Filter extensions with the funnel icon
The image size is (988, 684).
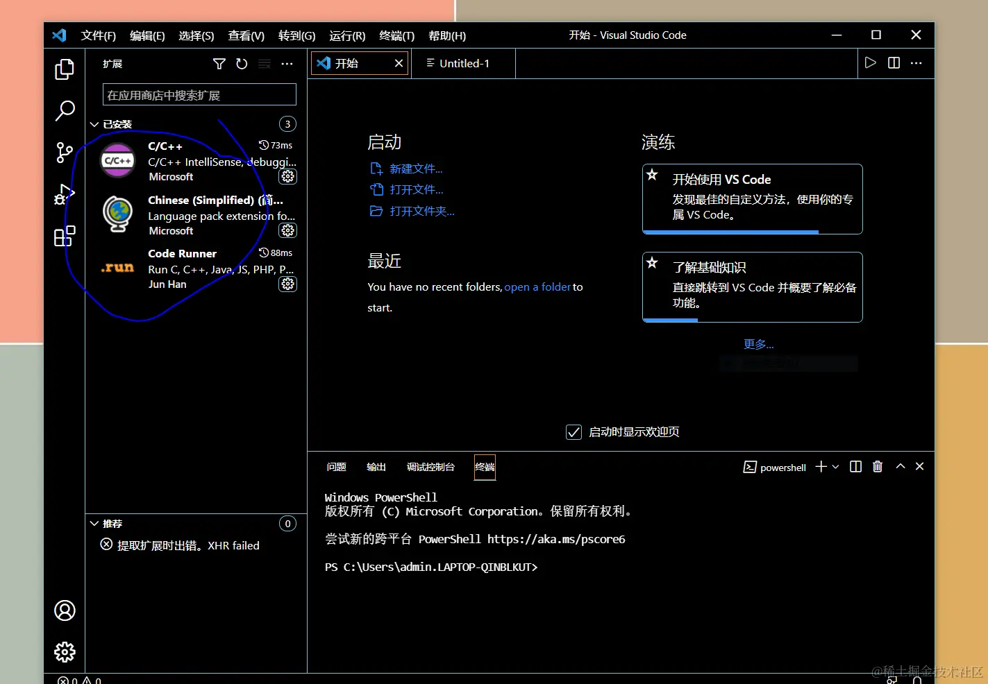219,64
